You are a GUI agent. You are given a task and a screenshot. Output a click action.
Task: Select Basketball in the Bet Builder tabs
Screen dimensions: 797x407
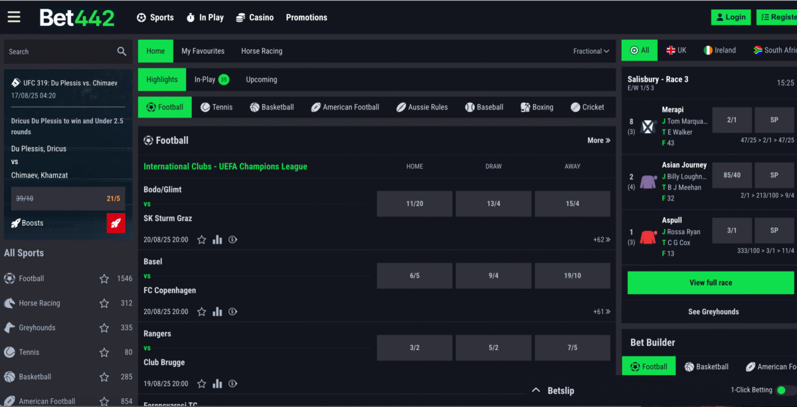pos(707,366)
